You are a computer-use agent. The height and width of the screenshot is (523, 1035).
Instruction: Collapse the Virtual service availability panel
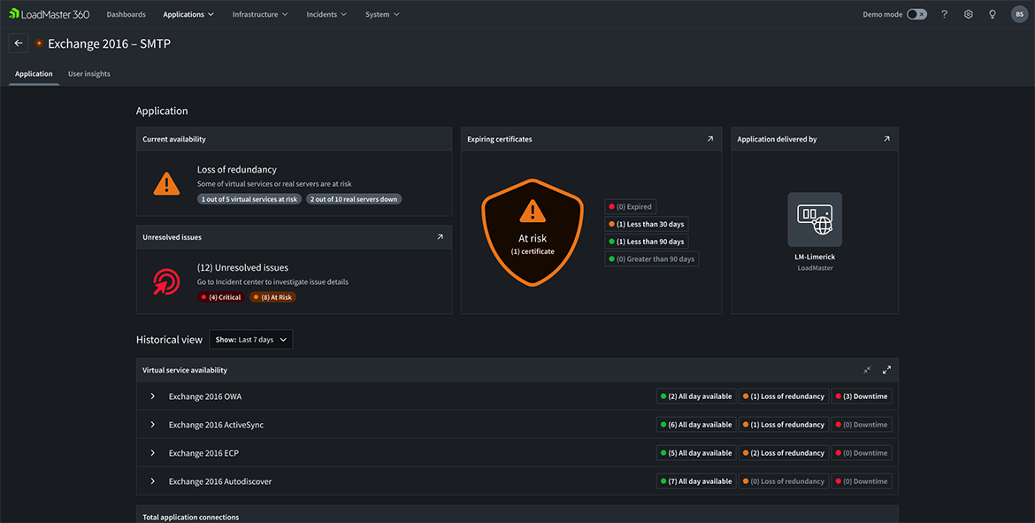click(867, 370)
